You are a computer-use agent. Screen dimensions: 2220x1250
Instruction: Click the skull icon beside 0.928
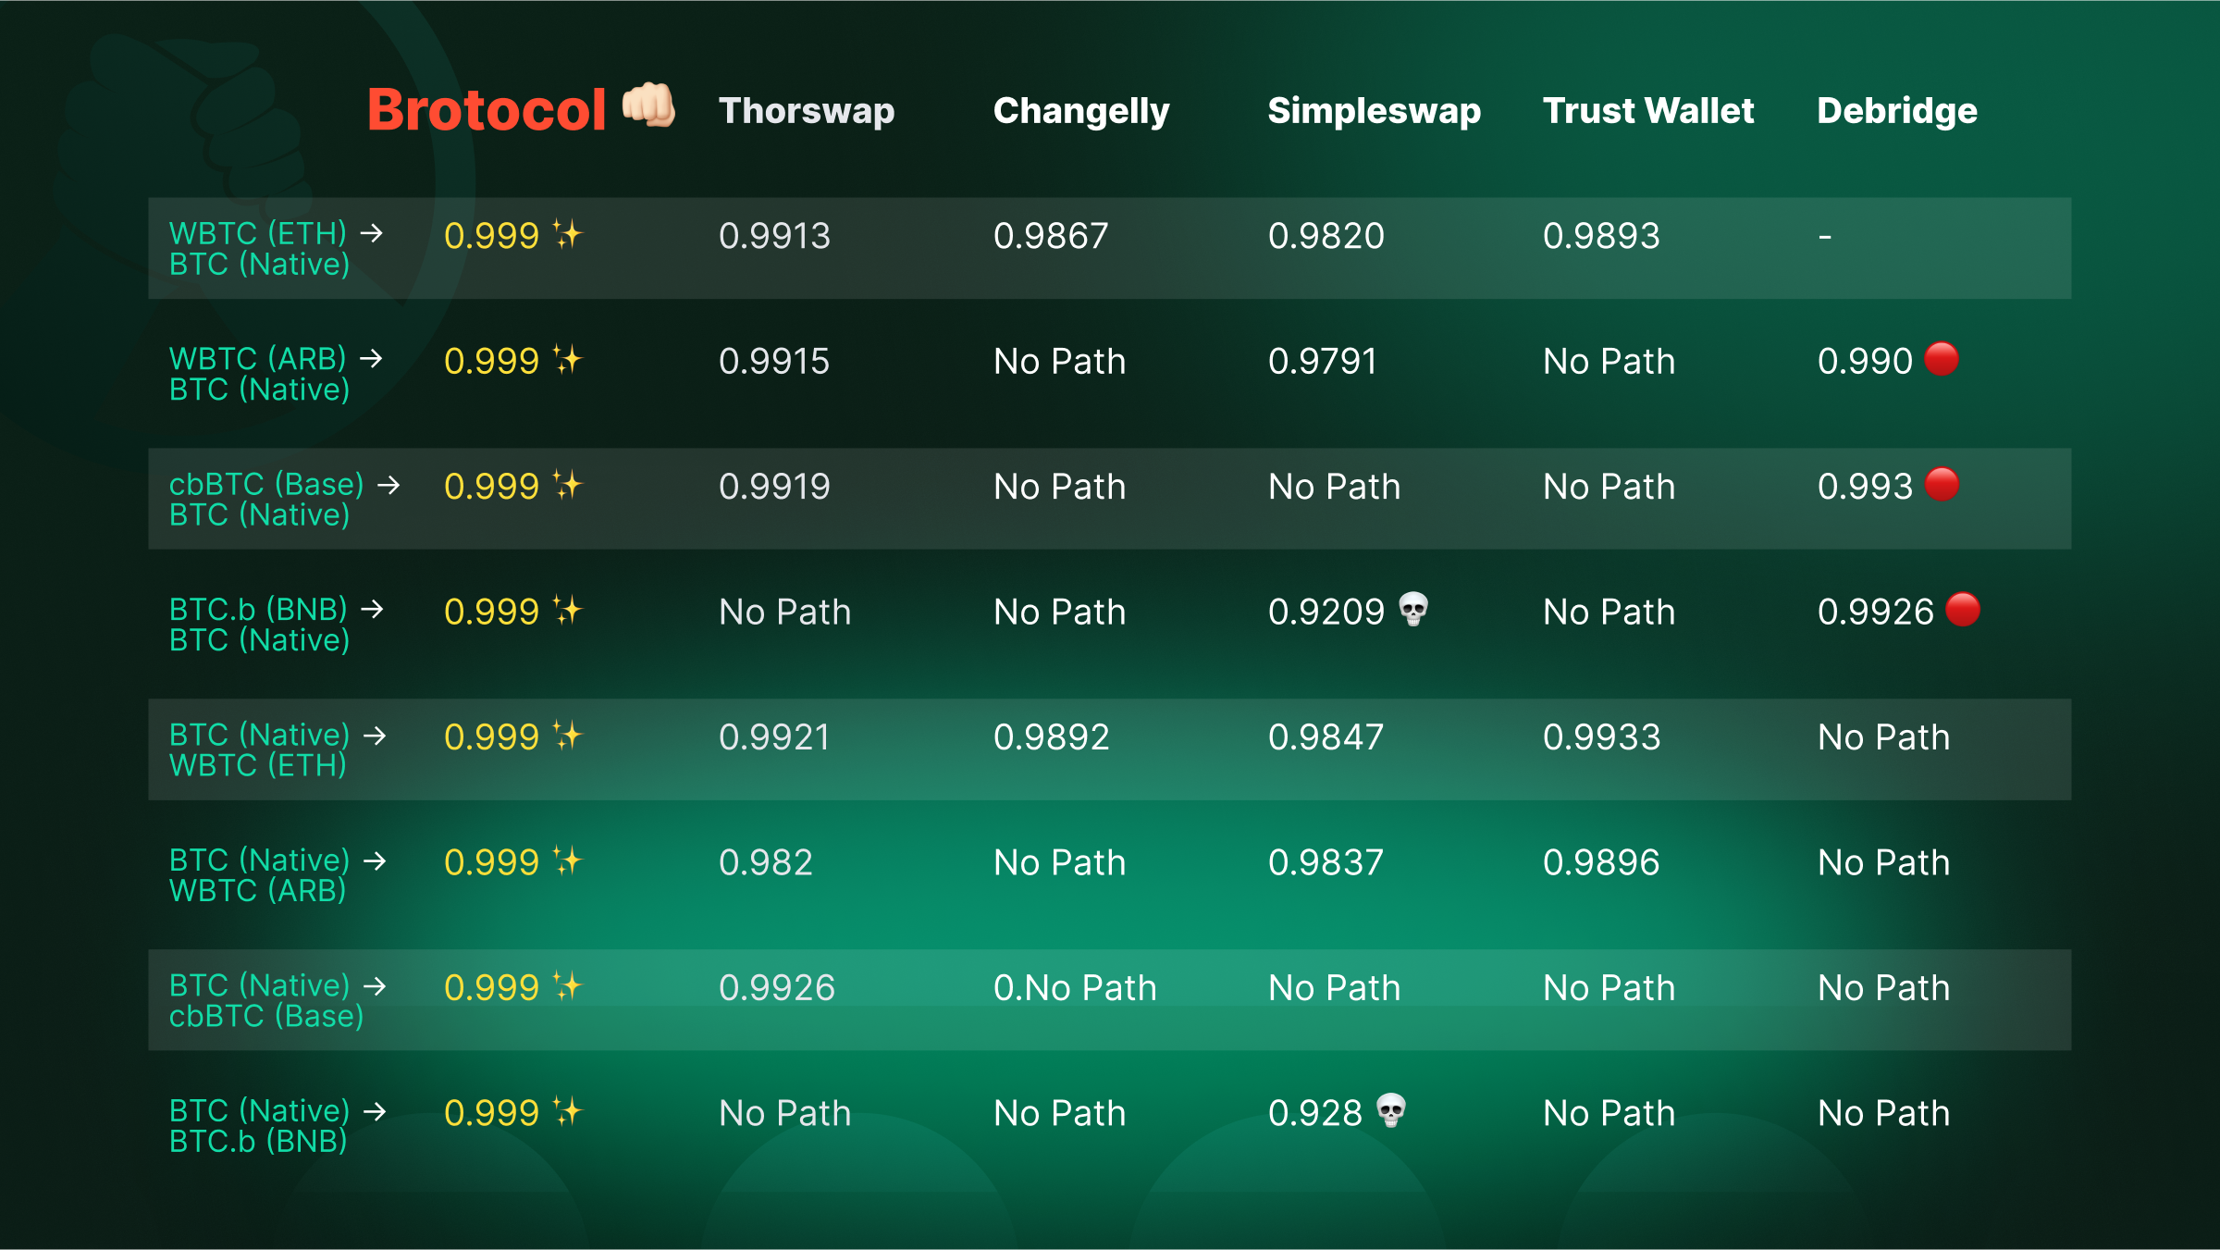(1391, 1110)
